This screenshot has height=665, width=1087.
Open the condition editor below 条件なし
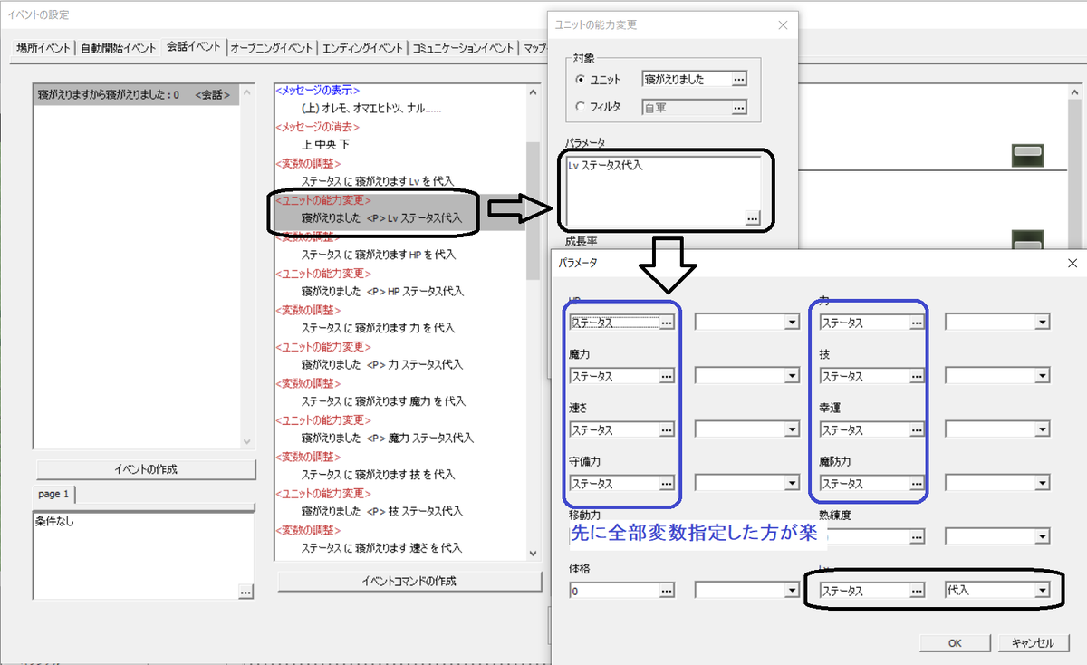245,593
